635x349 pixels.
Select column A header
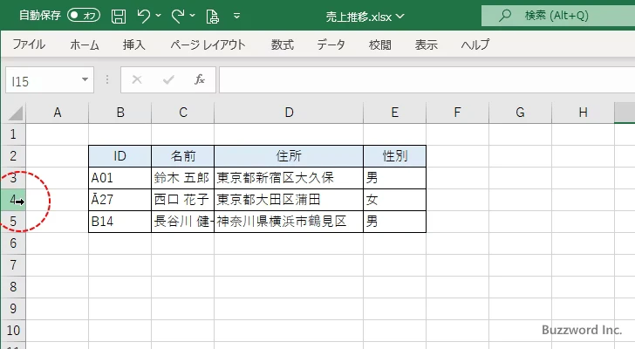click(57, 113)
